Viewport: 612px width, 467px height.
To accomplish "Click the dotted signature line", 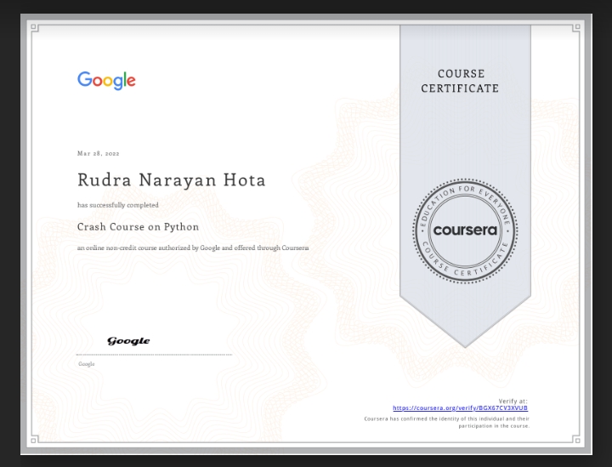I will click(x=154, y=355).
